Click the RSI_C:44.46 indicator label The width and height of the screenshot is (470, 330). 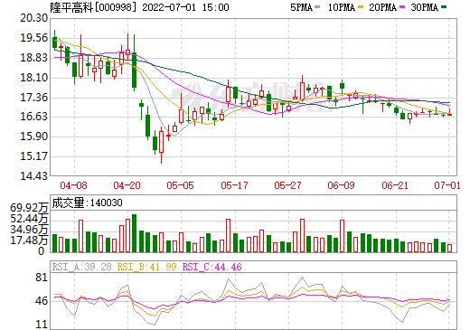click(x=212, y=267)
